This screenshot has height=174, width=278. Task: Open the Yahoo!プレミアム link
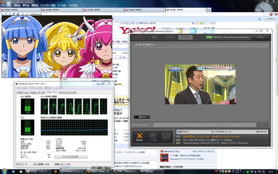tap(171, 151)
